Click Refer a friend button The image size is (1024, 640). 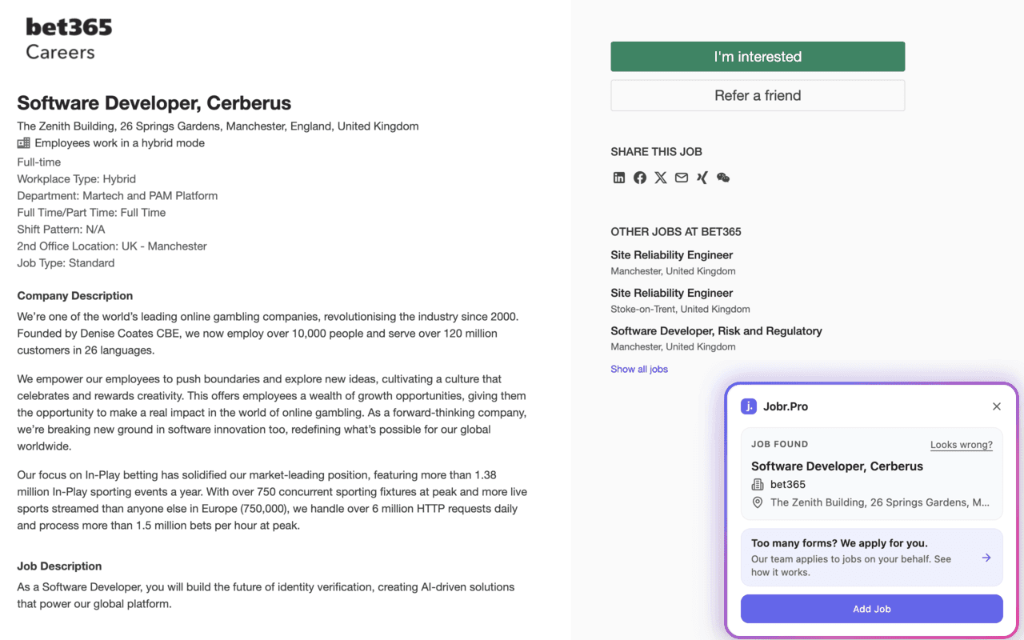pos(758,95)
